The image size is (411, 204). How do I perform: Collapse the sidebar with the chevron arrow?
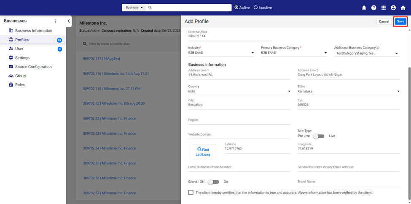[69, 21]
